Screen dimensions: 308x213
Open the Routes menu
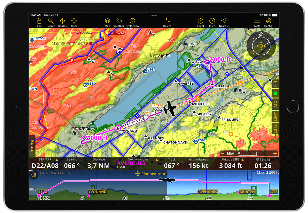[x=62, y=22]
